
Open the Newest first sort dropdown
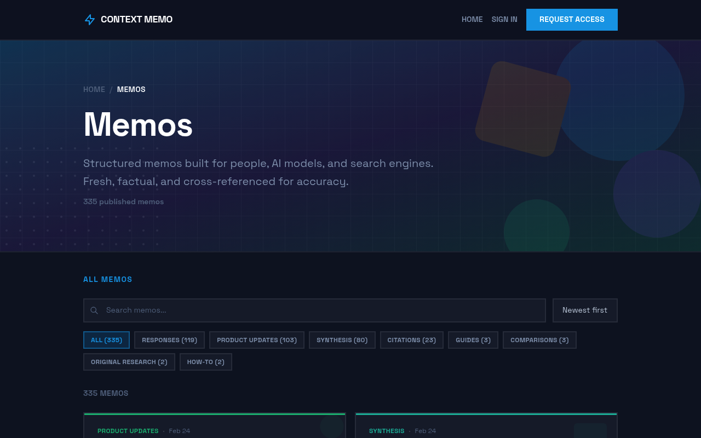click(585, 310)
